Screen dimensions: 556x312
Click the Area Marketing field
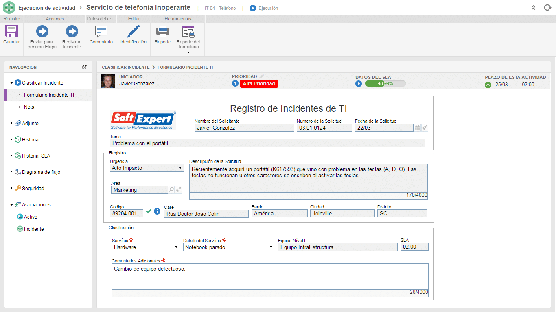(x=139, y=190)
